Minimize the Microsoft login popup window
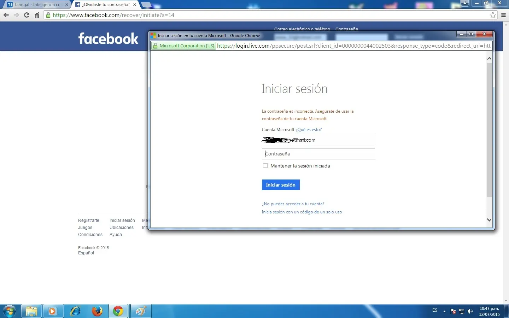 pos(461,34)
